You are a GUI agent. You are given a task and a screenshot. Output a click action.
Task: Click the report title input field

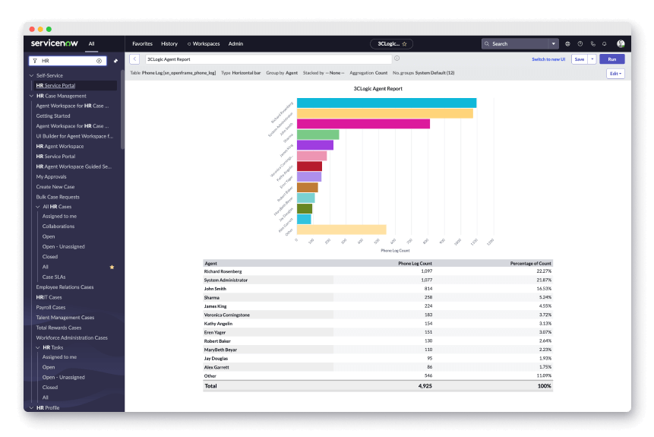(x=269, y=59)
